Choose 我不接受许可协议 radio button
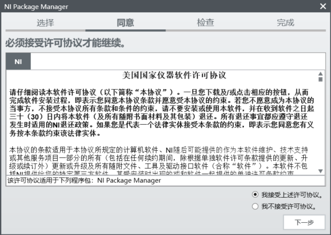 click(255, 206)
